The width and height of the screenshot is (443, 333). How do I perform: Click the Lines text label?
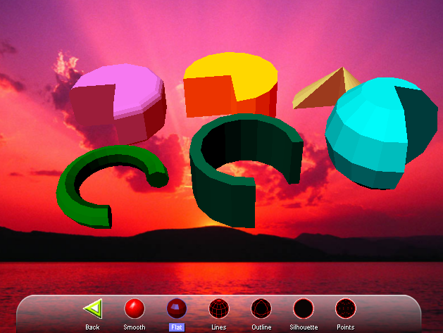tap(219, 327)
